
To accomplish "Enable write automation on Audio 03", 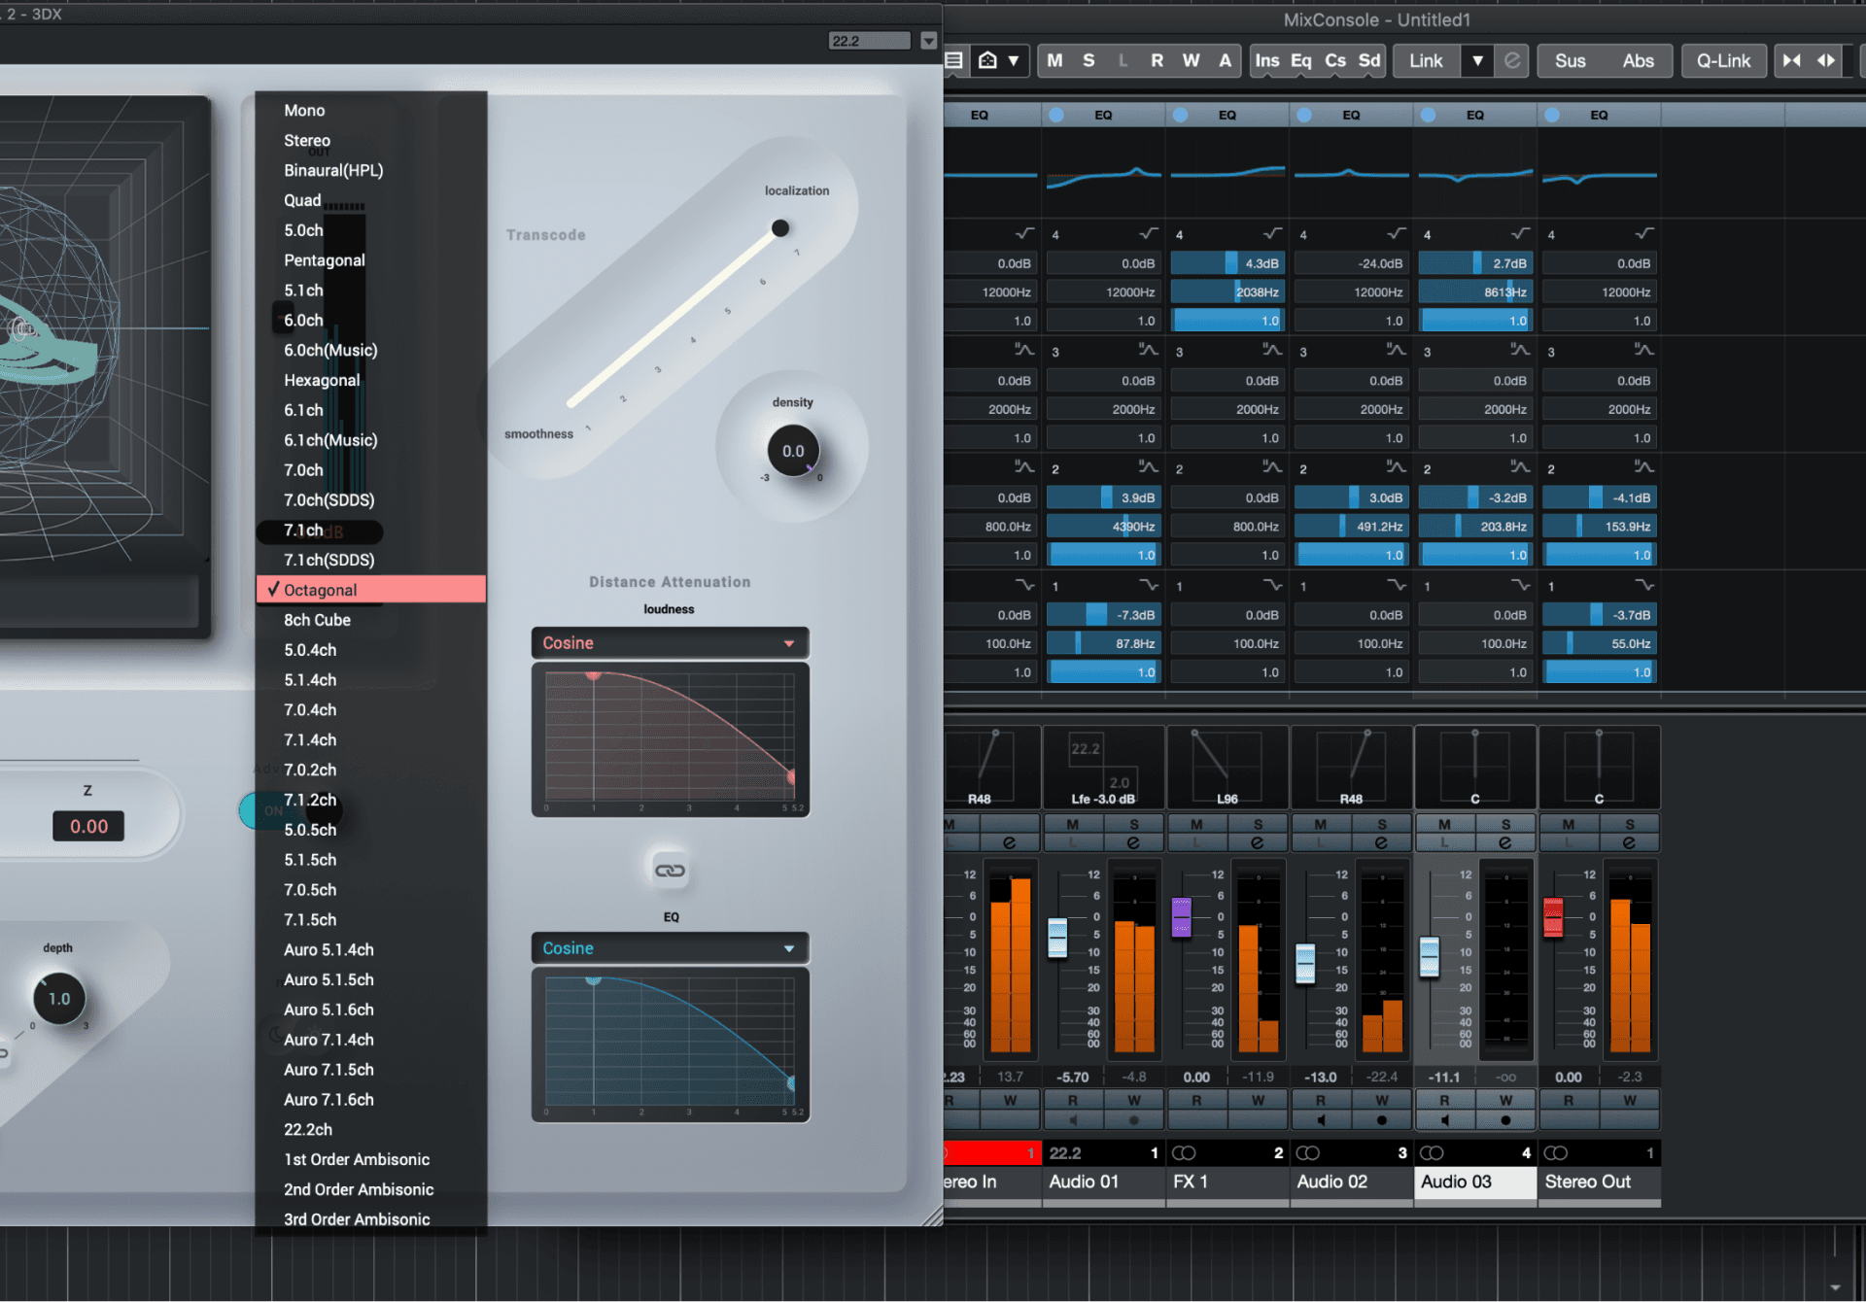I will (1505, 1101).
